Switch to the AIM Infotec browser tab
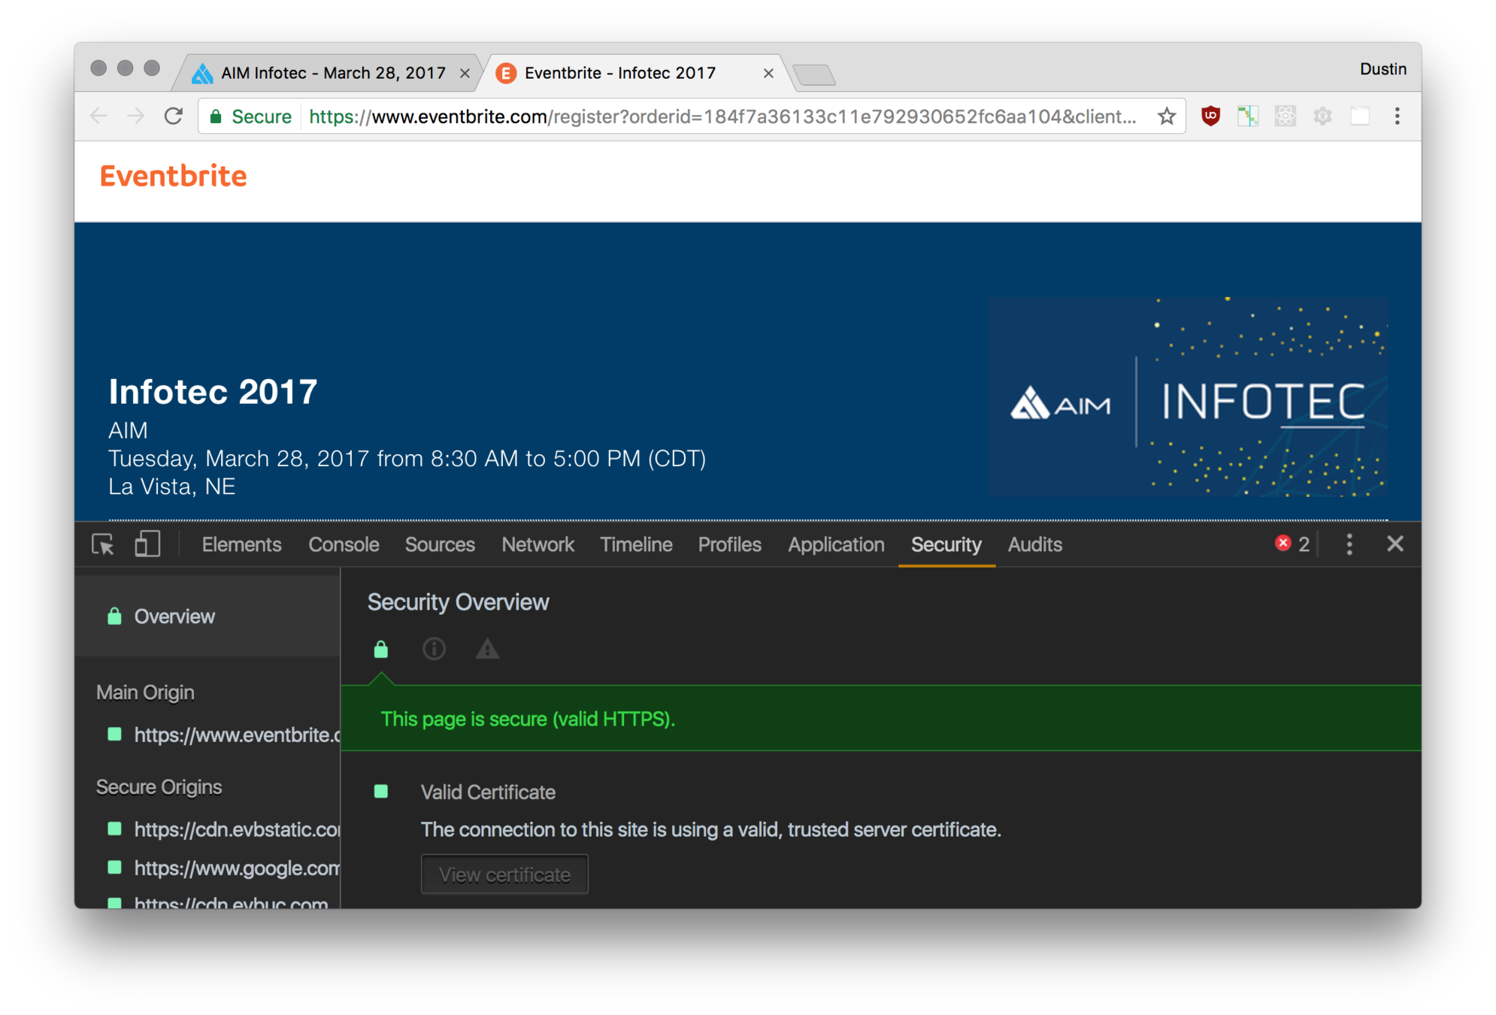Screen dimensions: 1496x1015 [x=332, y=73]
